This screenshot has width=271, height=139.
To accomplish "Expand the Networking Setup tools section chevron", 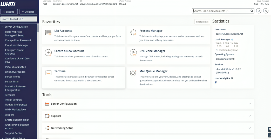I will point(249,128).
